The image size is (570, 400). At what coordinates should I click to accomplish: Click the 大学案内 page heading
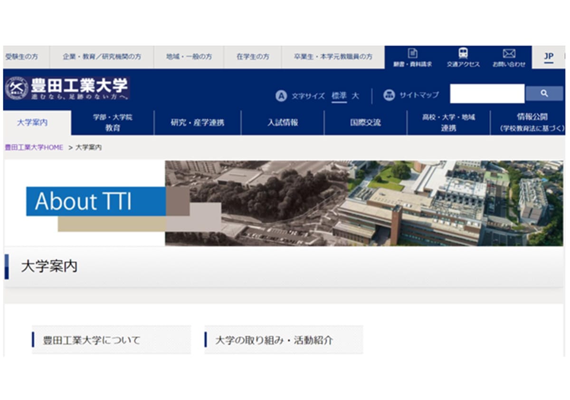point(49,267)
